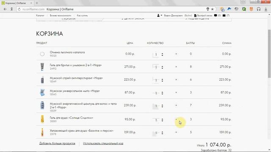271x152 pixels.
Task: Open Быстрый заказ quick order link
Action: 203,16
